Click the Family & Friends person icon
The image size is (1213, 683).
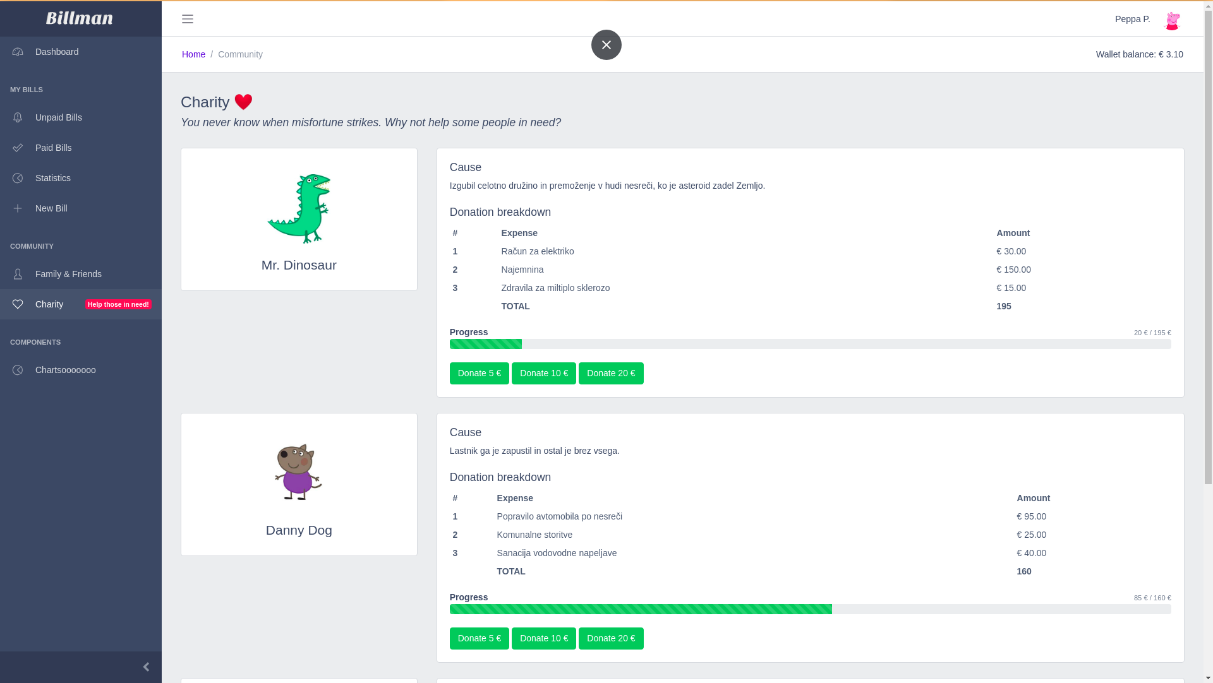click(x=18, y=274)
